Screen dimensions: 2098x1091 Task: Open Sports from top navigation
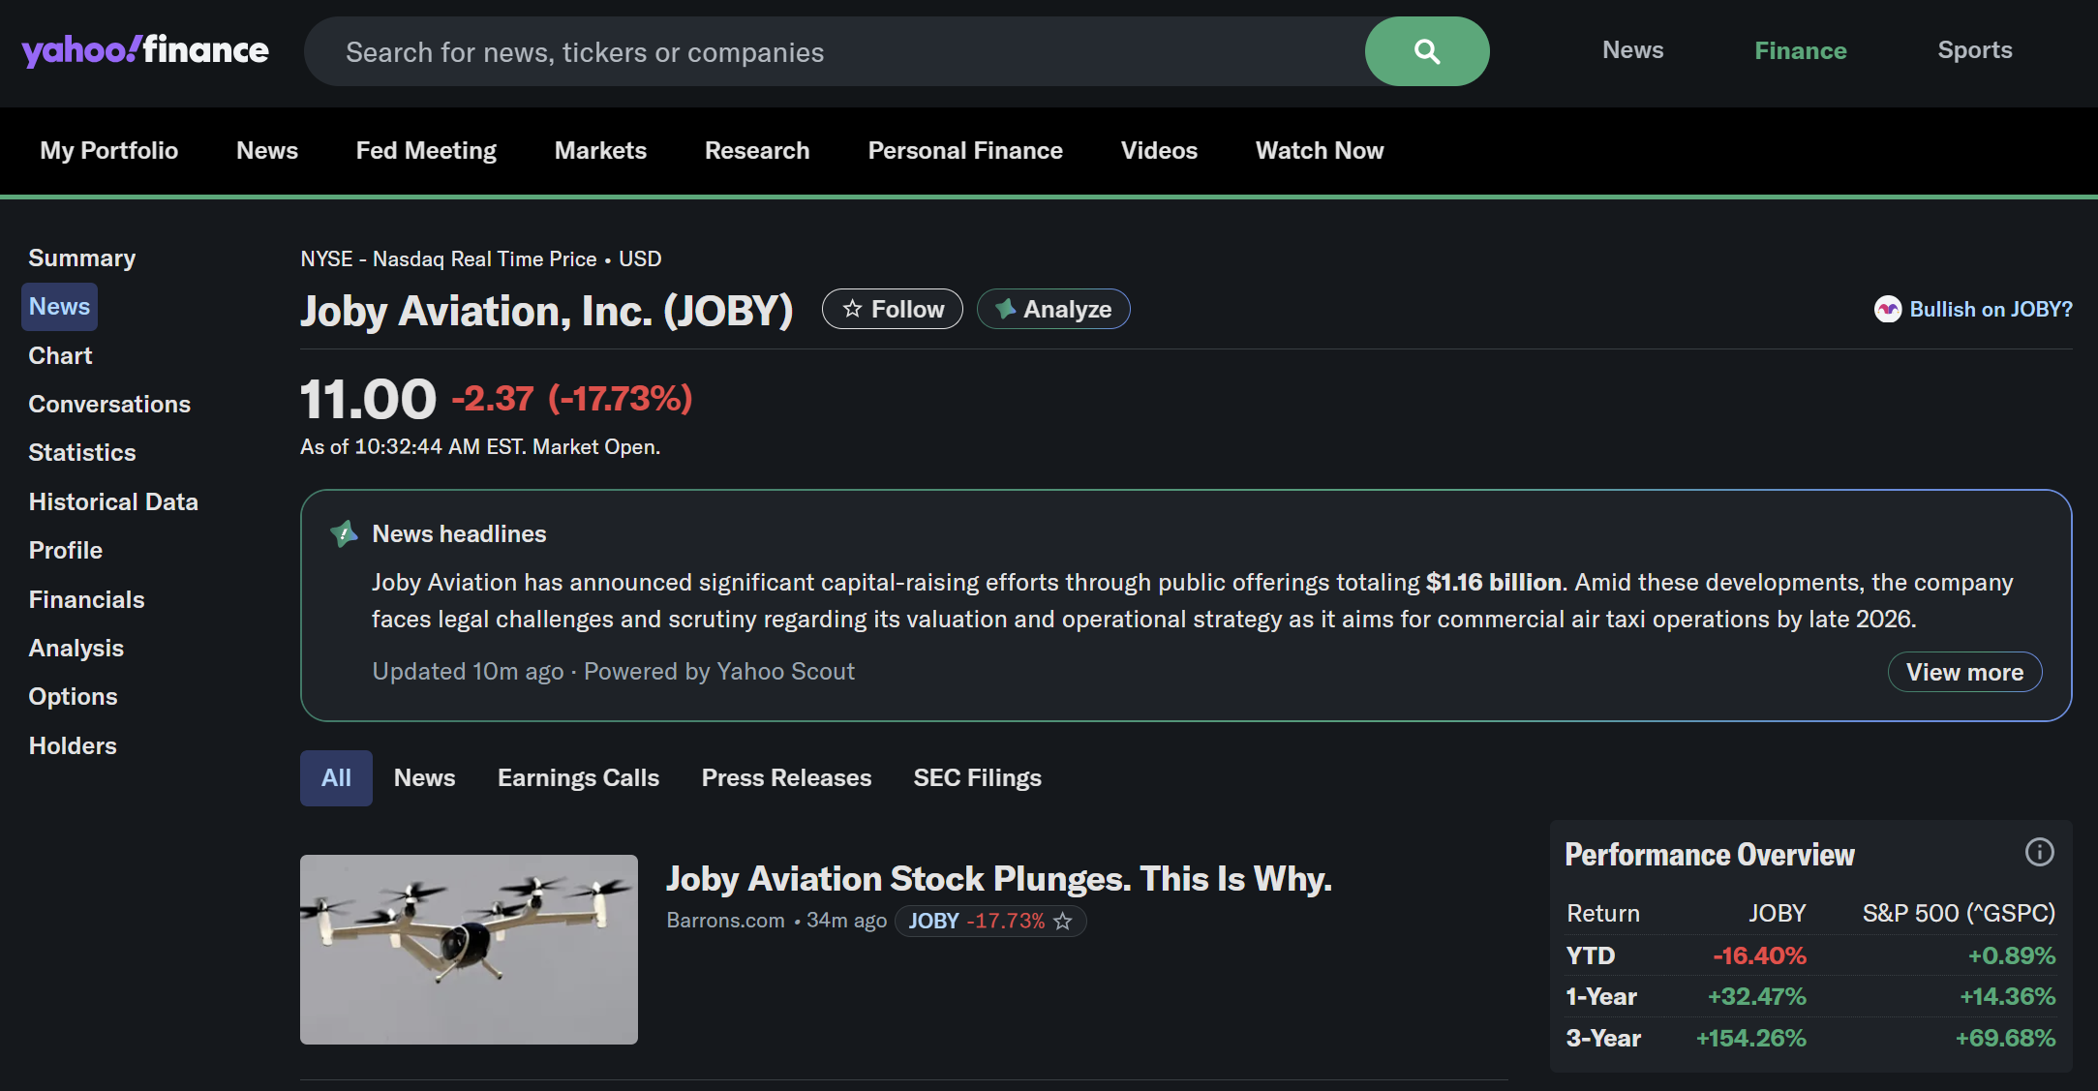click(1974, 50)
